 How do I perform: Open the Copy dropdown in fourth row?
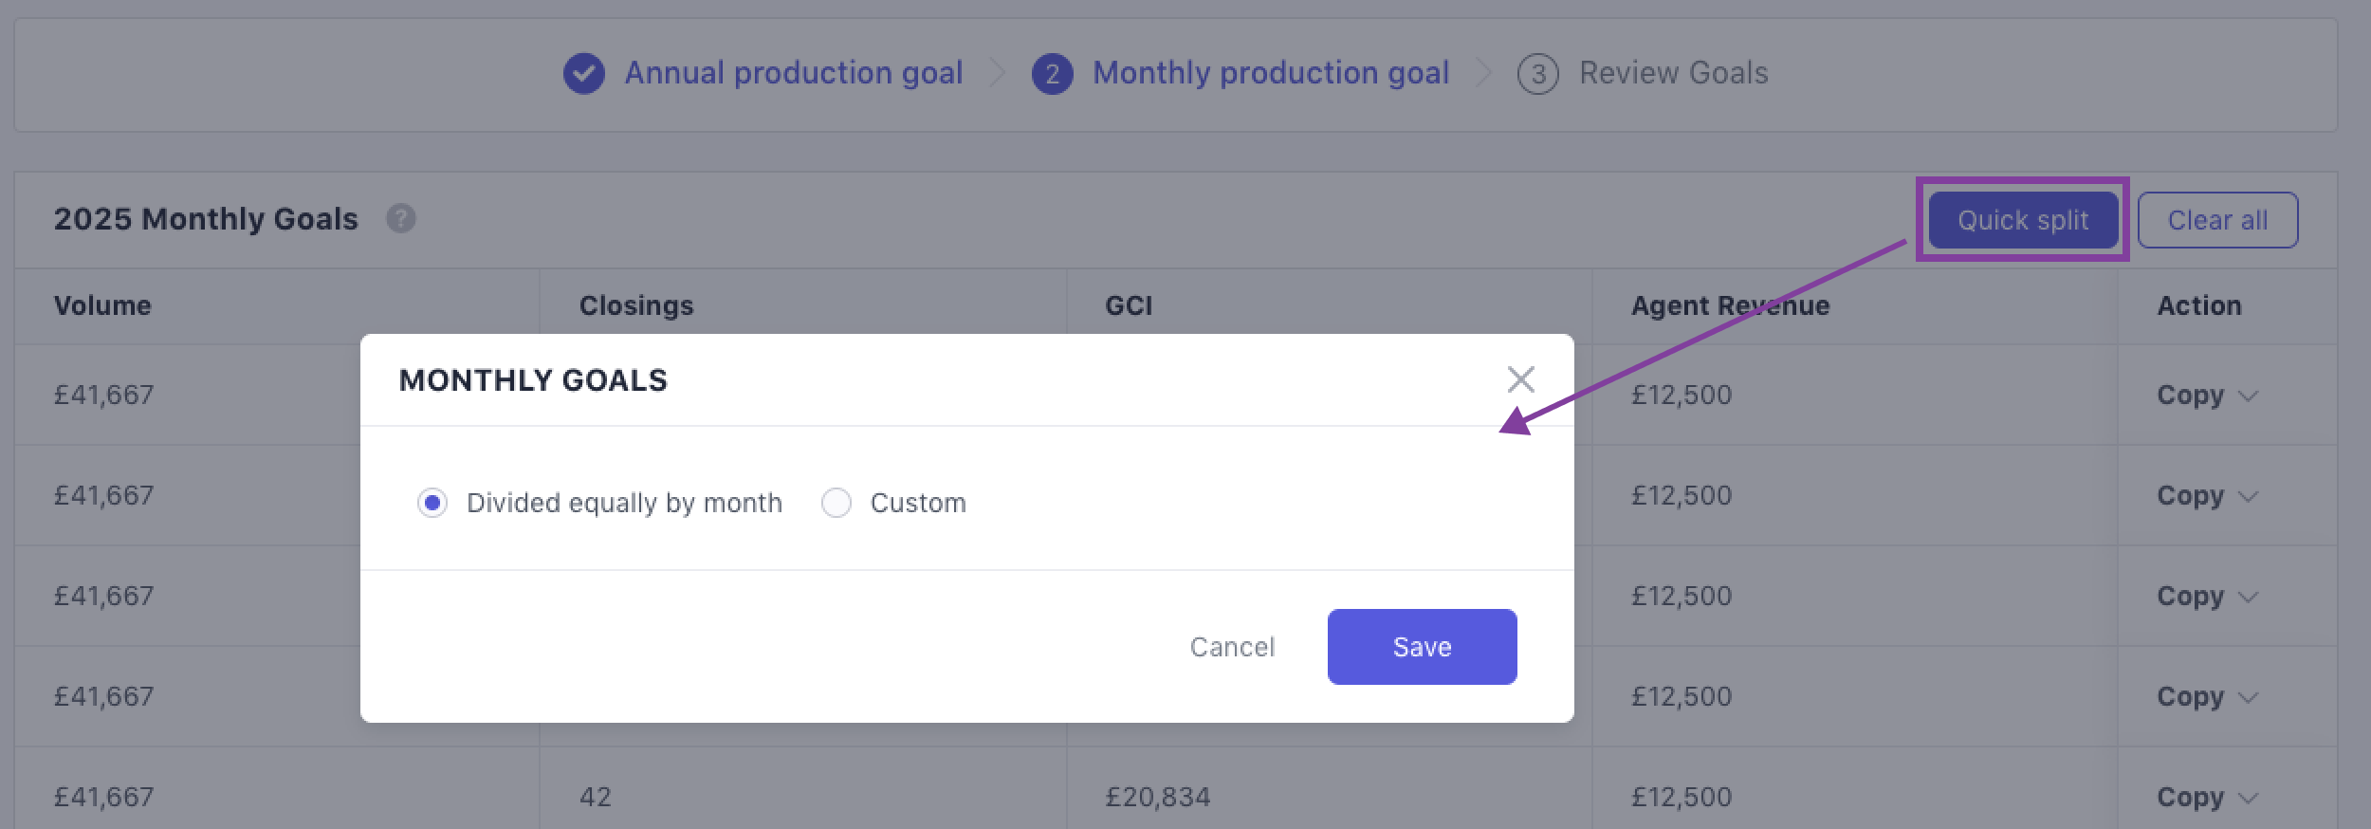(2207, 696)
